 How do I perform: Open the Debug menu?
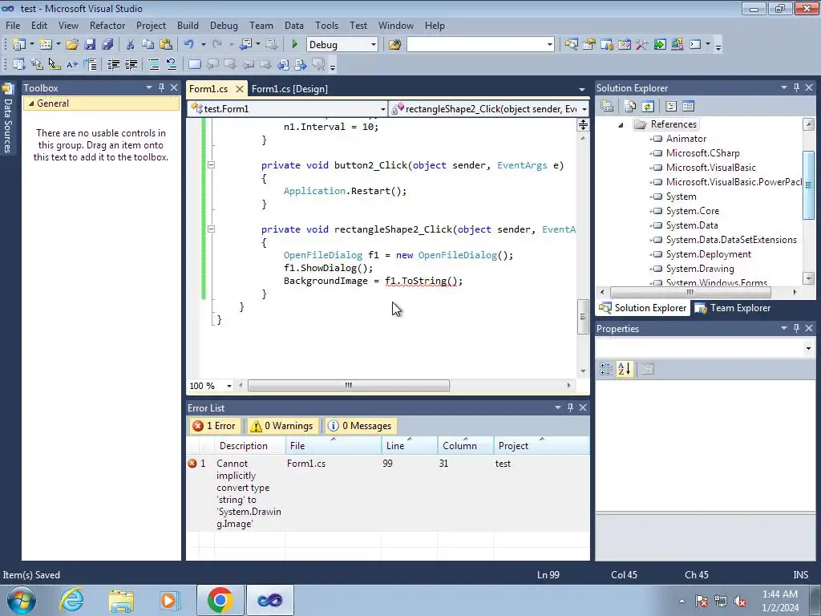coord(224,25)
